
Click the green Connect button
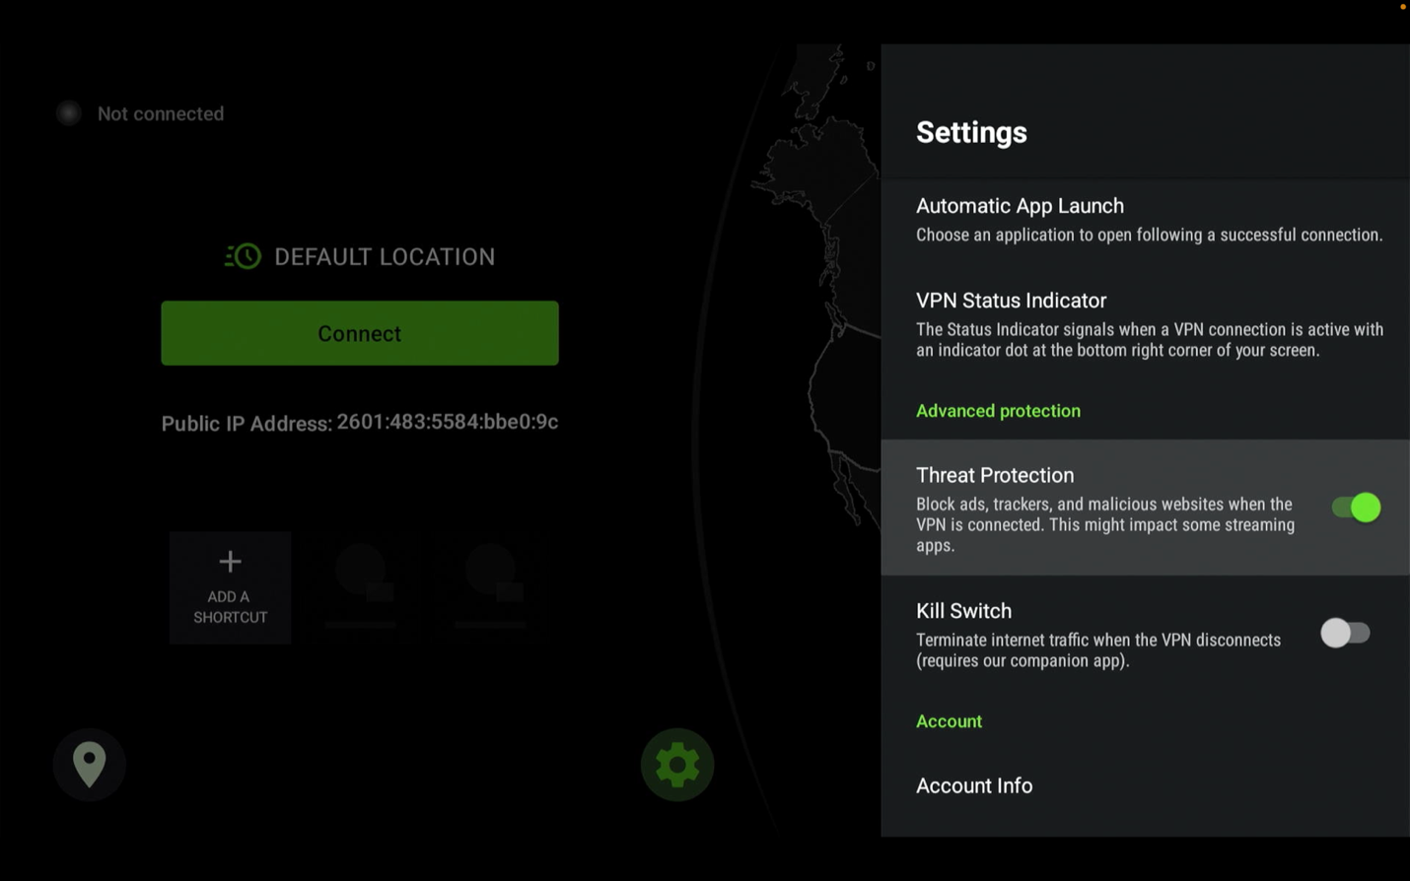(360, 333)
